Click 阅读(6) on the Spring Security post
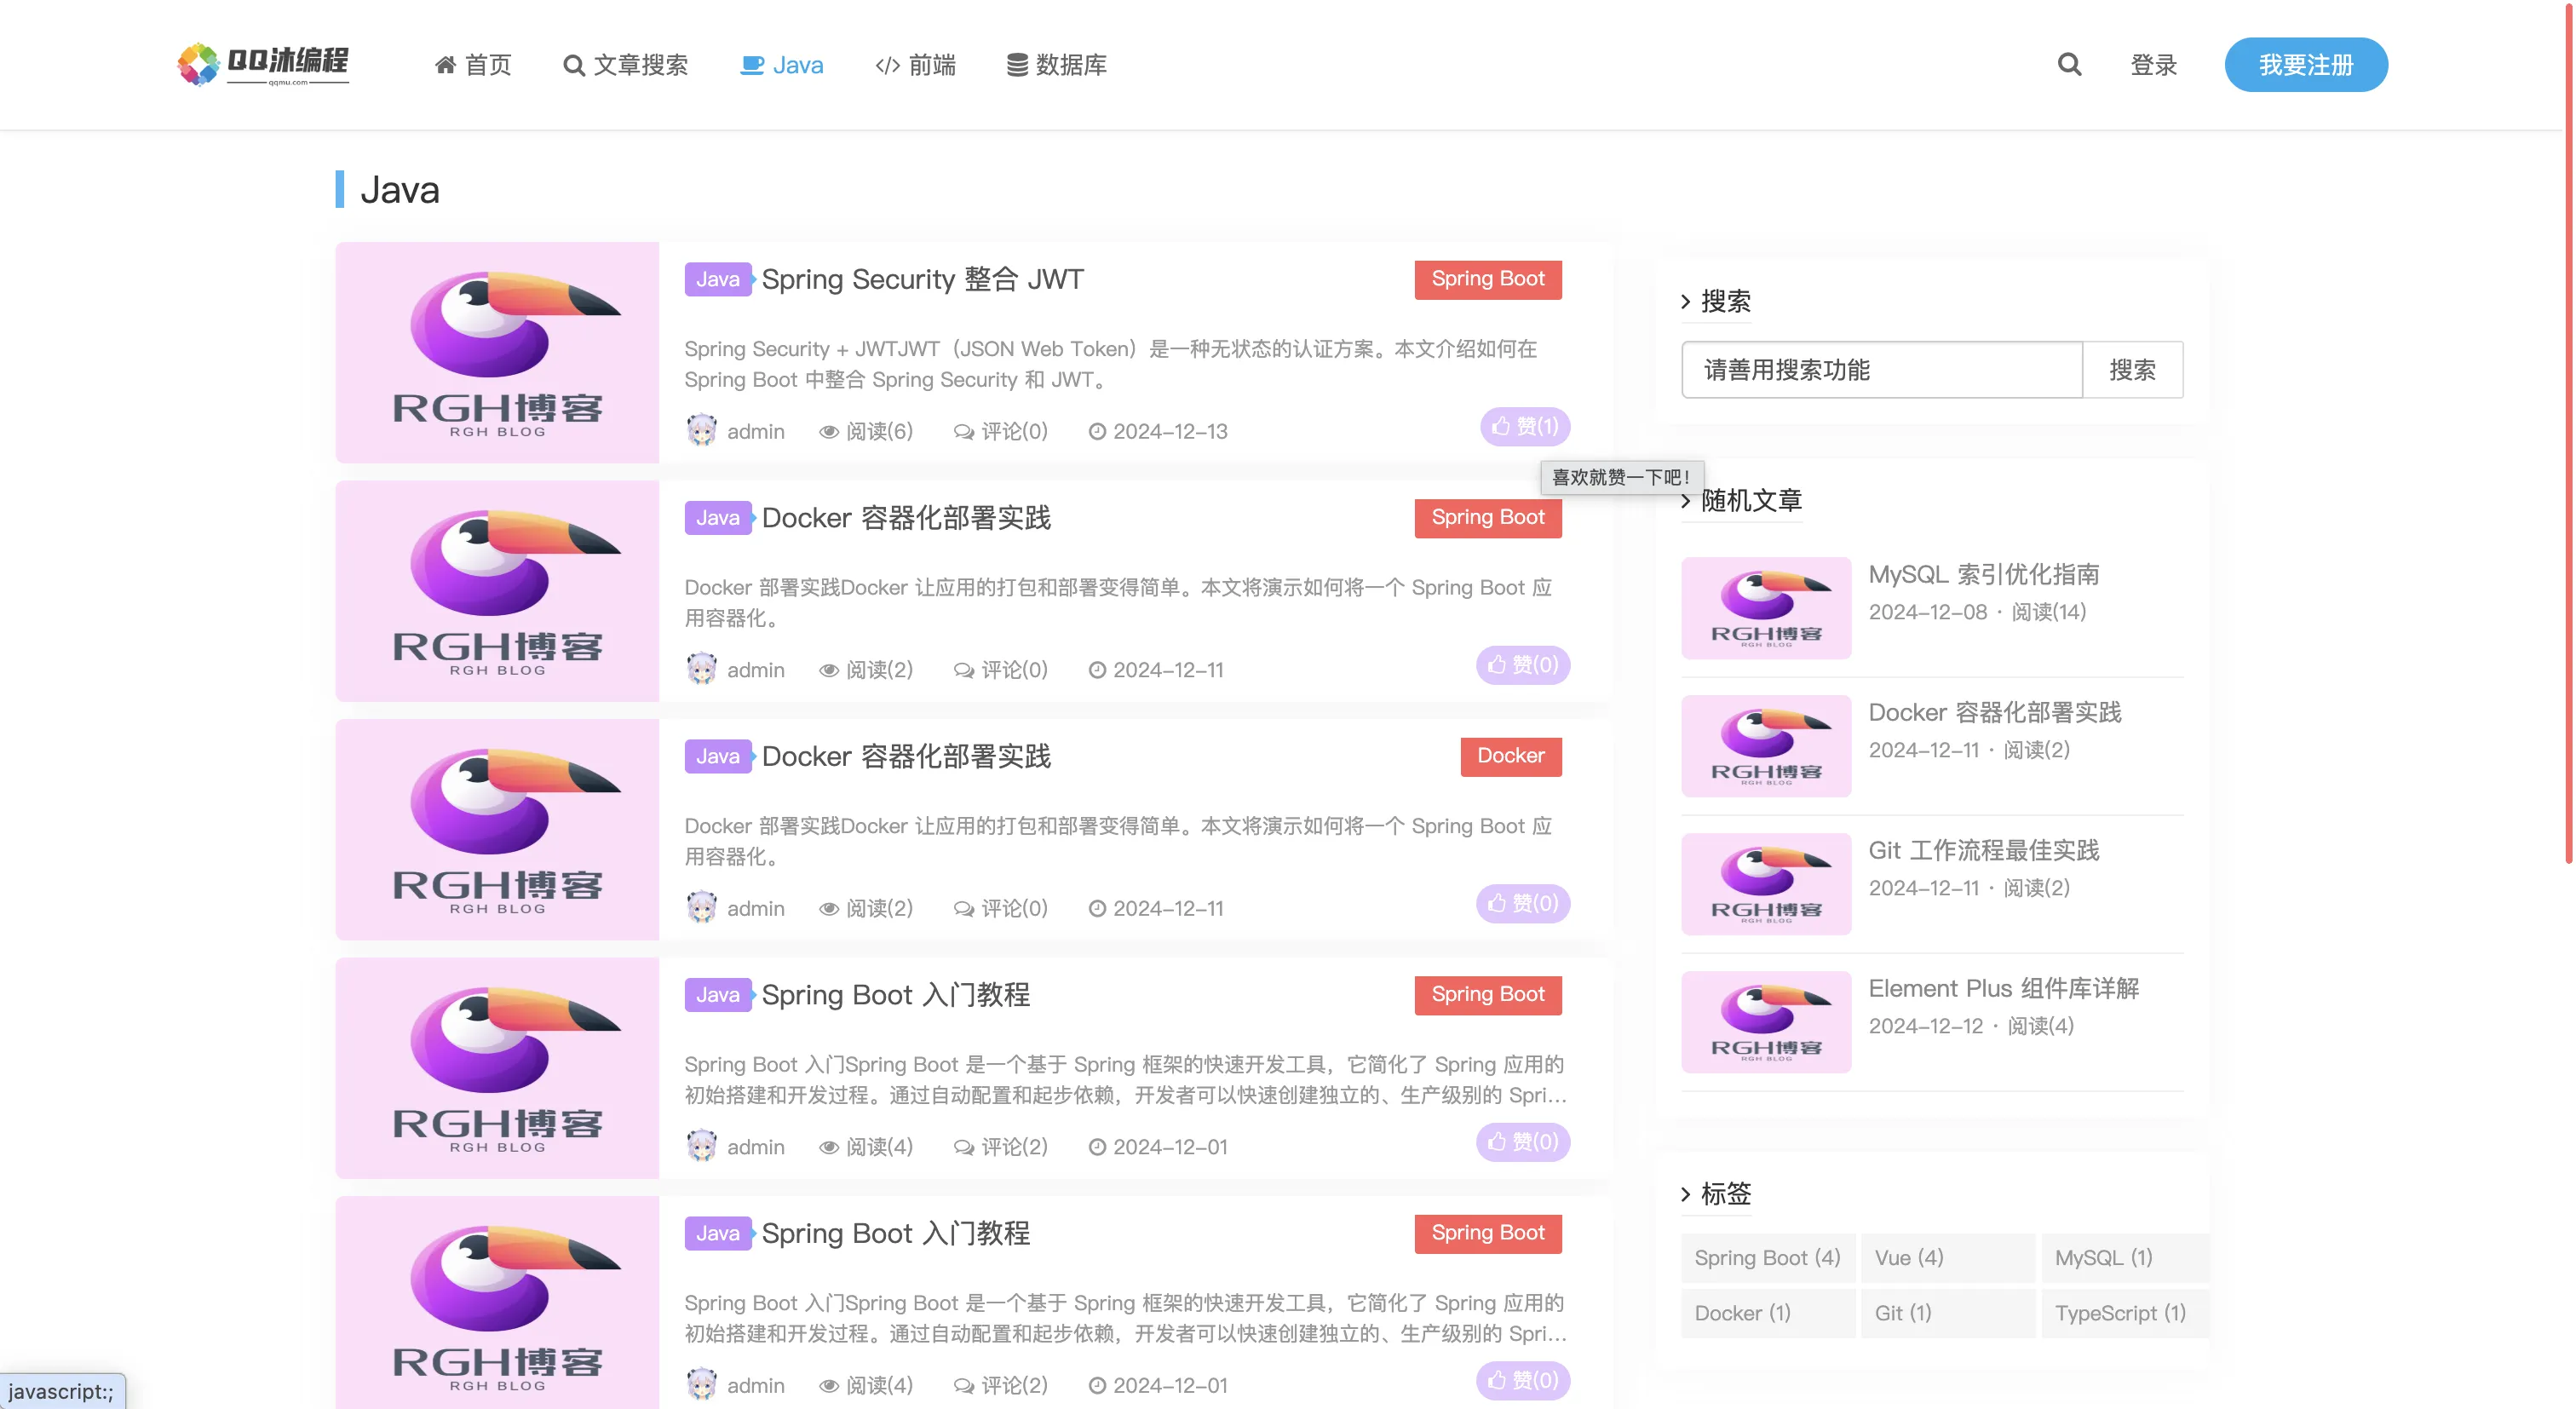Viewport: 2576px width, 1409px height. click(x=866, y=431)
